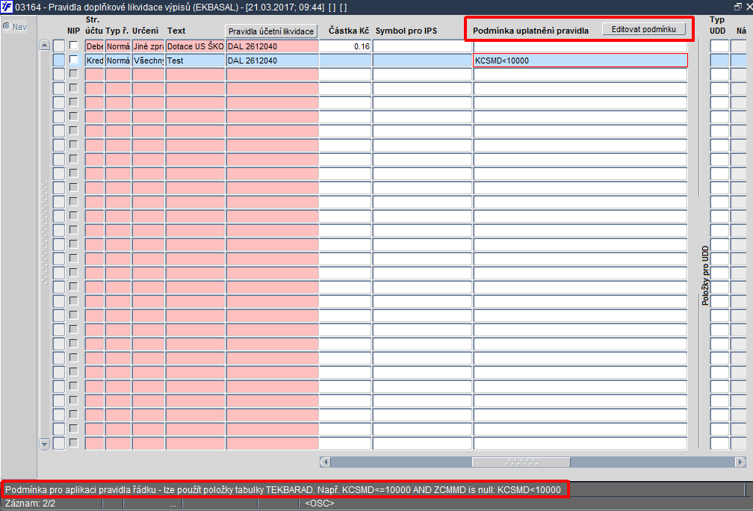Click the scroll down arrow of record list
The height and width of the screenshot is (511, 753).
click(x=45, y=444)
